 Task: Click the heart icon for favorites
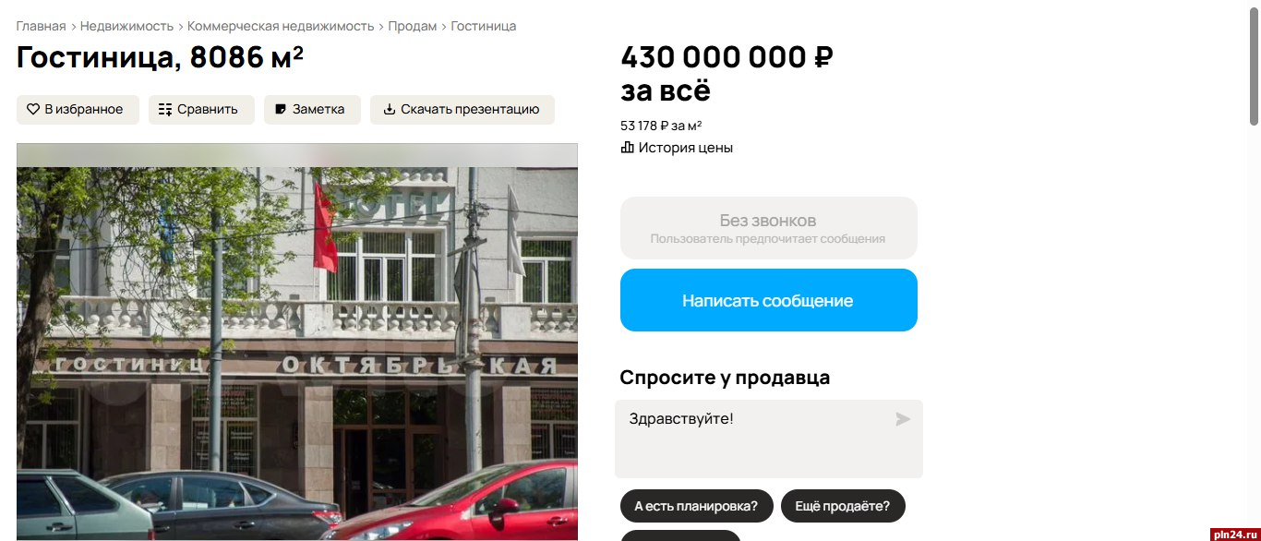[33, 110]
